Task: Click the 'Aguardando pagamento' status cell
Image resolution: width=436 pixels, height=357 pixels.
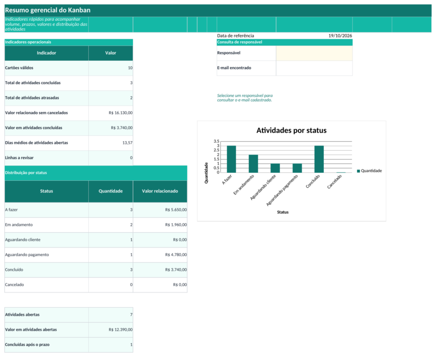Action: [47, 255]
